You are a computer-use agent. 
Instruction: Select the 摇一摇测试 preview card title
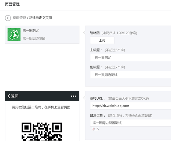[x=31, y=31]
